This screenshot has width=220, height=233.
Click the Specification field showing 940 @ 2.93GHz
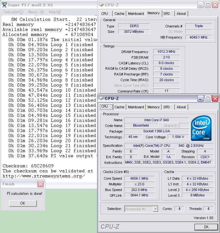coord(169,146)
